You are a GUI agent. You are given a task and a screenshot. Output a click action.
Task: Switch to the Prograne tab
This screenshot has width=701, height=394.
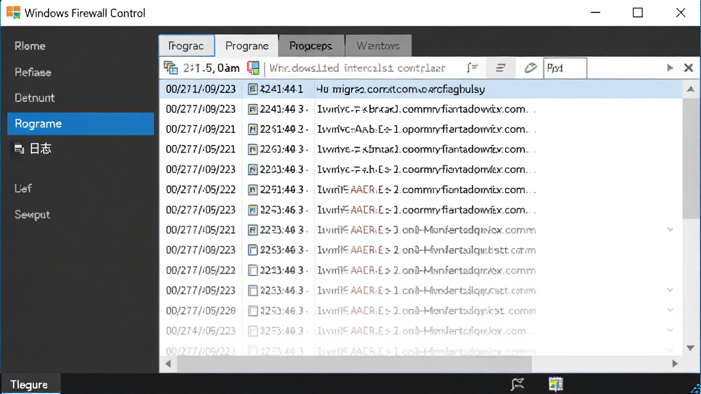pyautogui.click(x=246, y=46)
